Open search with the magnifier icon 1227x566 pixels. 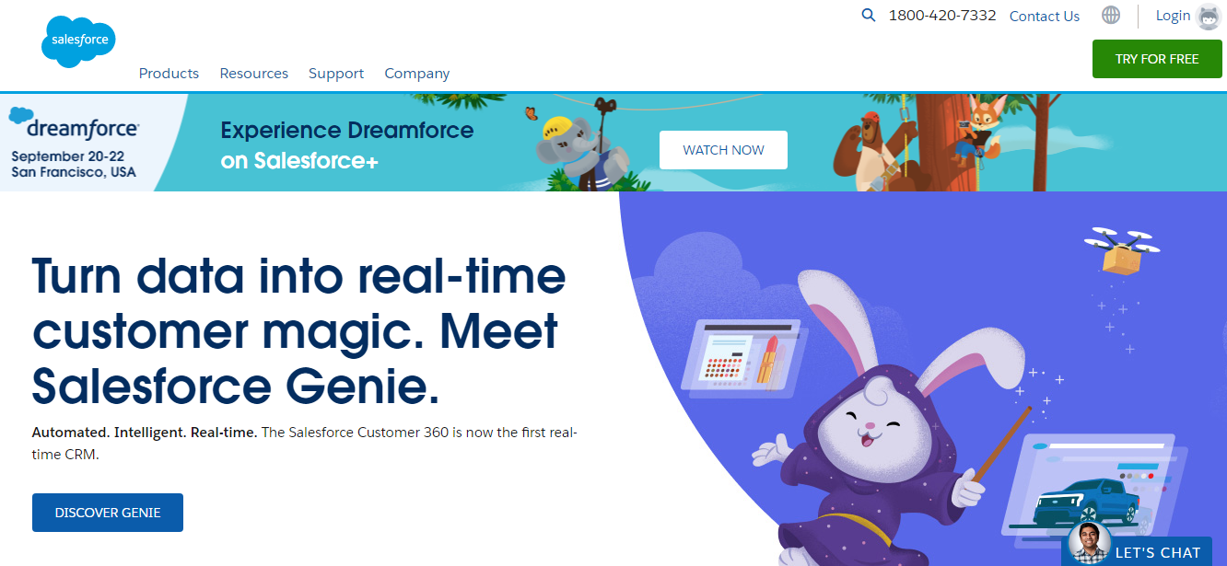[868, 15]
